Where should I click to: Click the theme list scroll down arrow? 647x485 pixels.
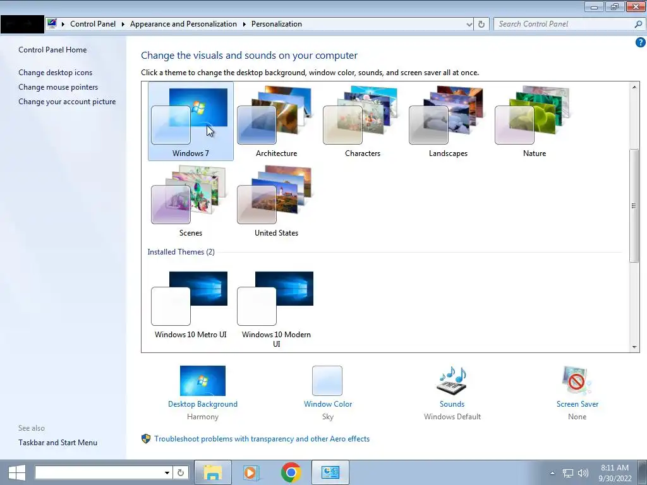[634, 347]
